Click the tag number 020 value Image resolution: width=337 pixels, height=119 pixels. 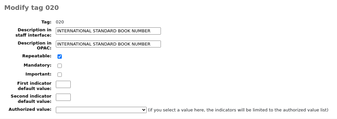point(60,22)
